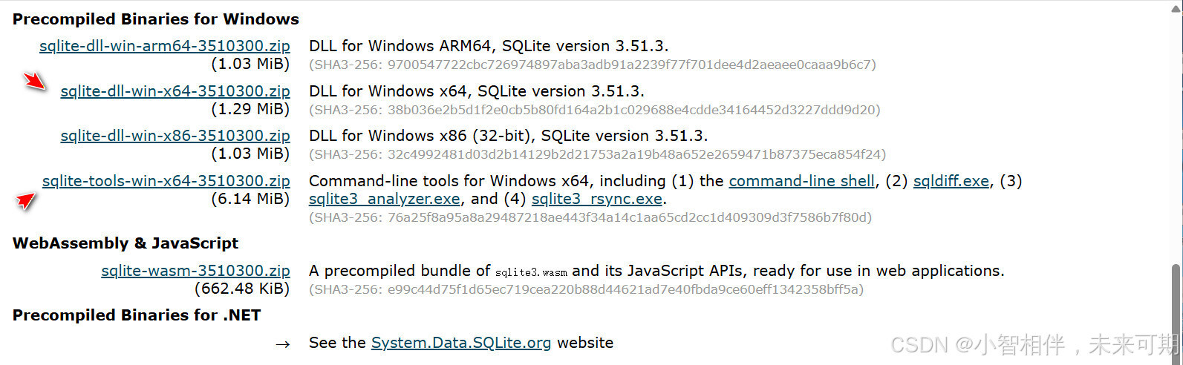1183x365 pixels.
Task: Open the command-line shell documentation link
Action: pyautogui.click(x=802, y=181)
